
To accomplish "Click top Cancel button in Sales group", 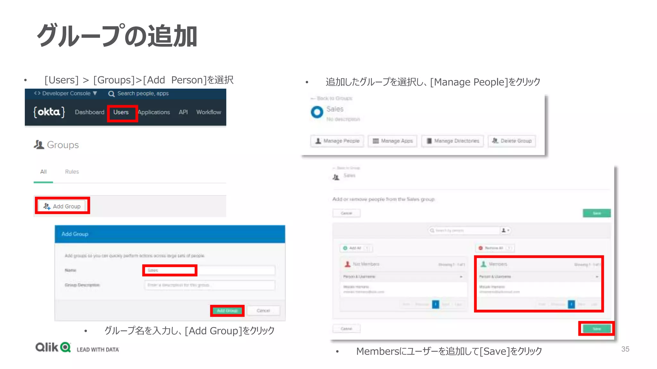I will 346,213.
